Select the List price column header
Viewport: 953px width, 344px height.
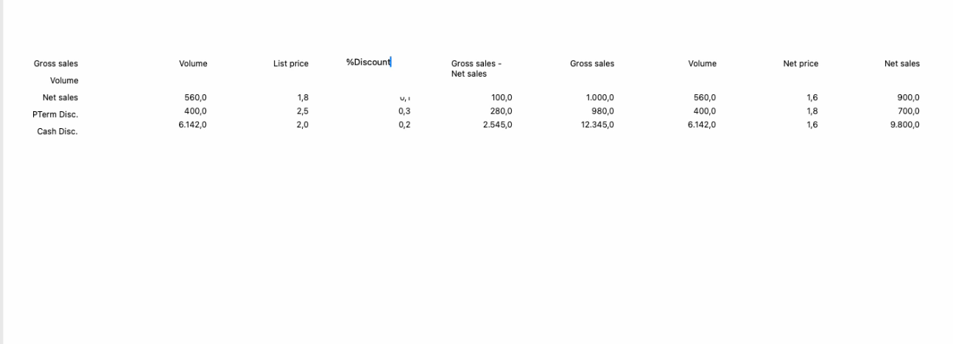click(291, 64)
